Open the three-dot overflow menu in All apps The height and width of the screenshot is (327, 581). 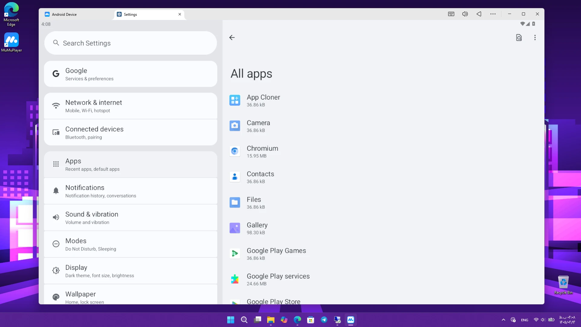535,38
